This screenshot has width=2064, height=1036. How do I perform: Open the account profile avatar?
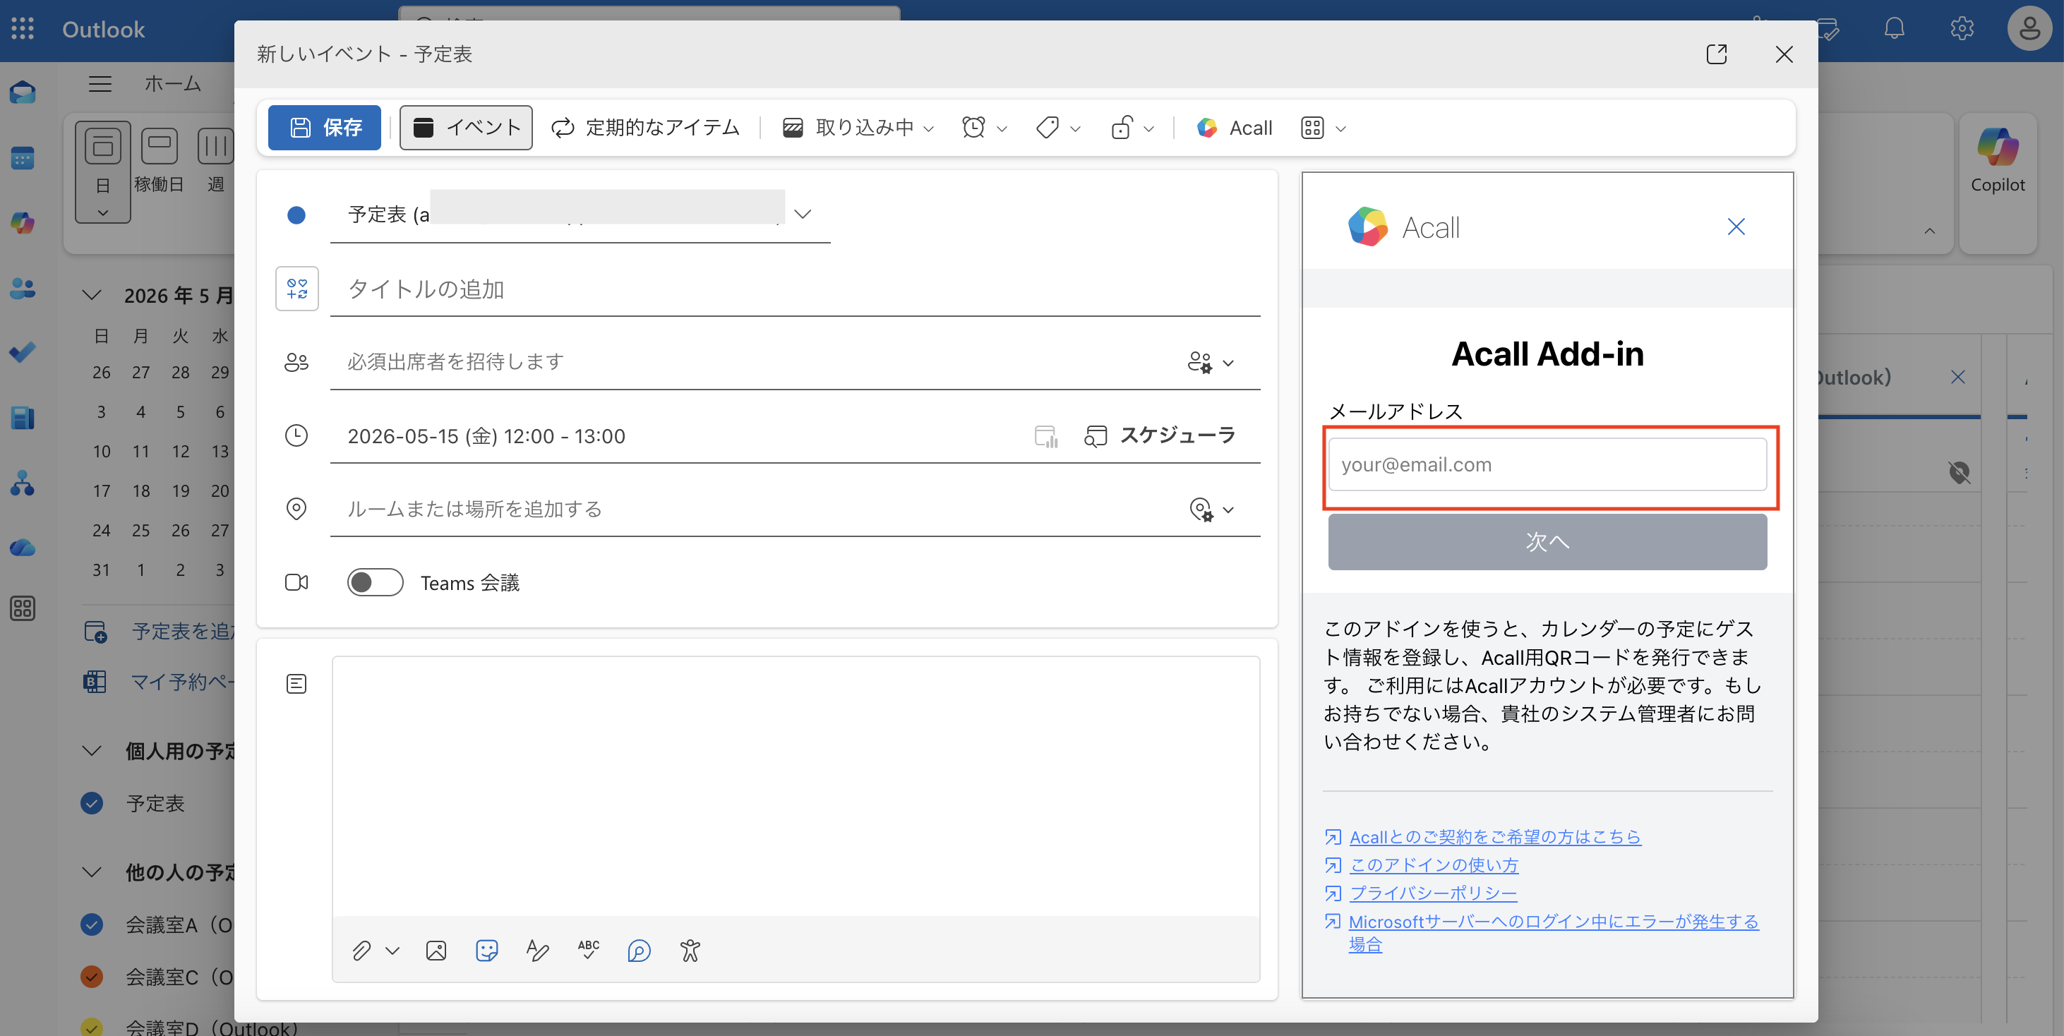[x=2029, y=29]
